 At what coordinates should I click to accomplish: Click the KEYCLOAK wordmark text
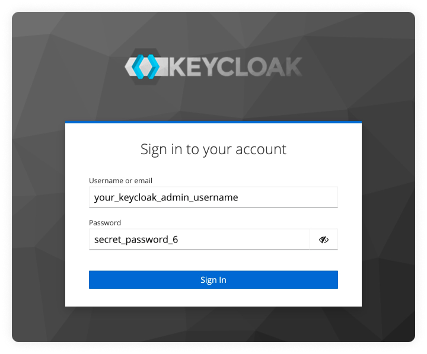tap(236, 67)
